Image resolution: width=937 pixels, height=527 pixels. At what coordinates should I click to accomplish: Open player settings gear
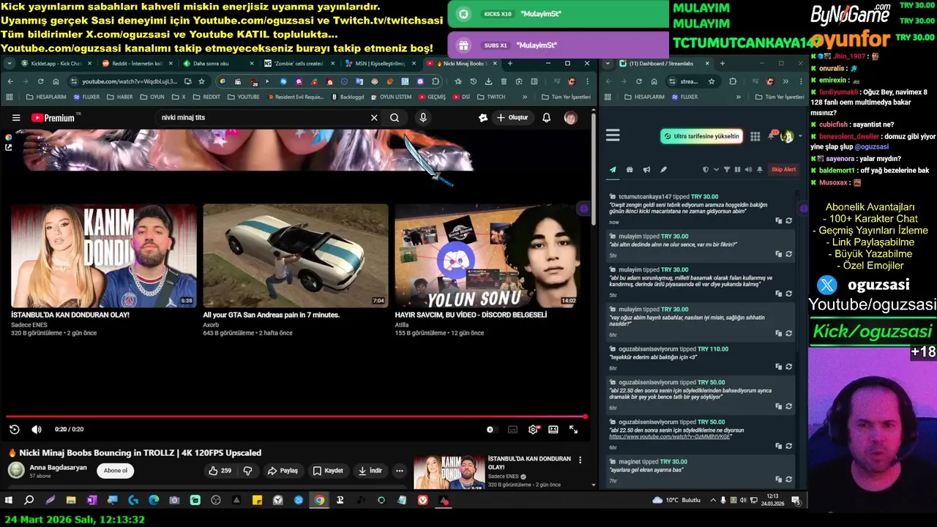[x=533, y=430]
